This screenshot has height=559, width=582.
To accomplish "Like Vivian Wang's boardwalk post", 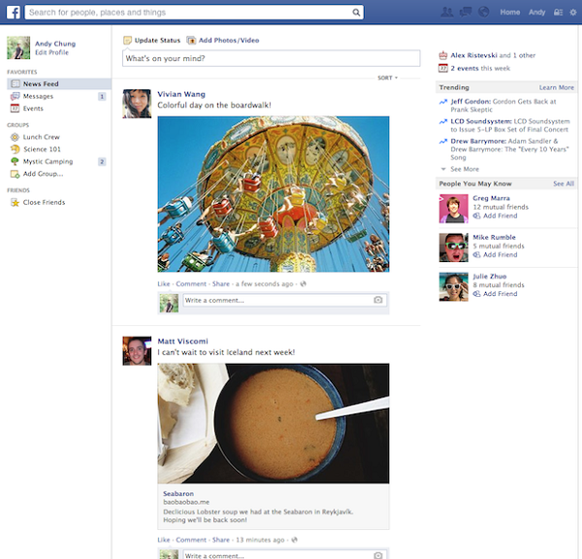I will pos(164,283).
